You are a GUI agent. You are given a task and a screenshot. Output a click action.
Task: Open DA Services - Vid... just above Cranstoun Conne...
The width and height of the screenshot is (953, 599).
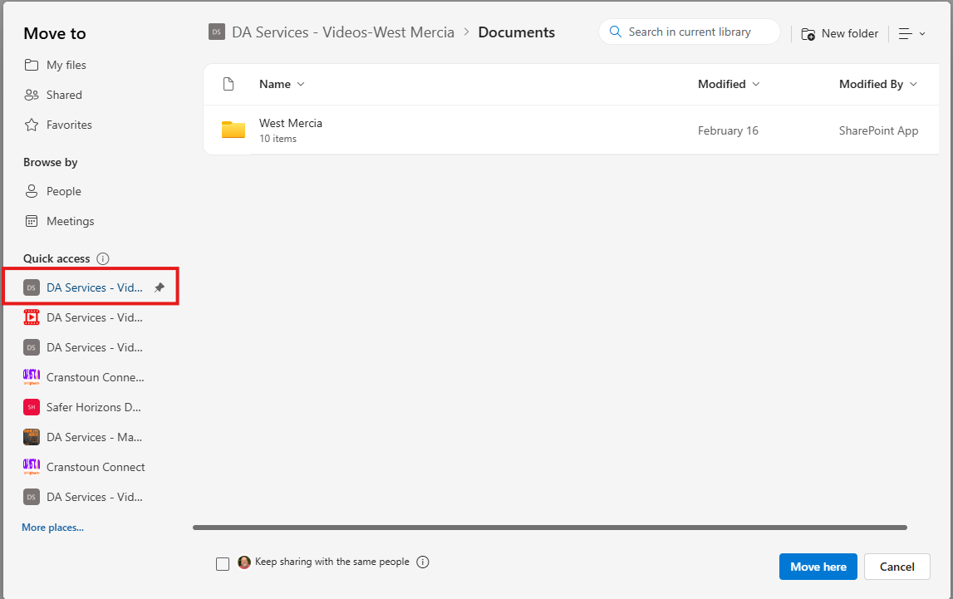pos(82,347)
